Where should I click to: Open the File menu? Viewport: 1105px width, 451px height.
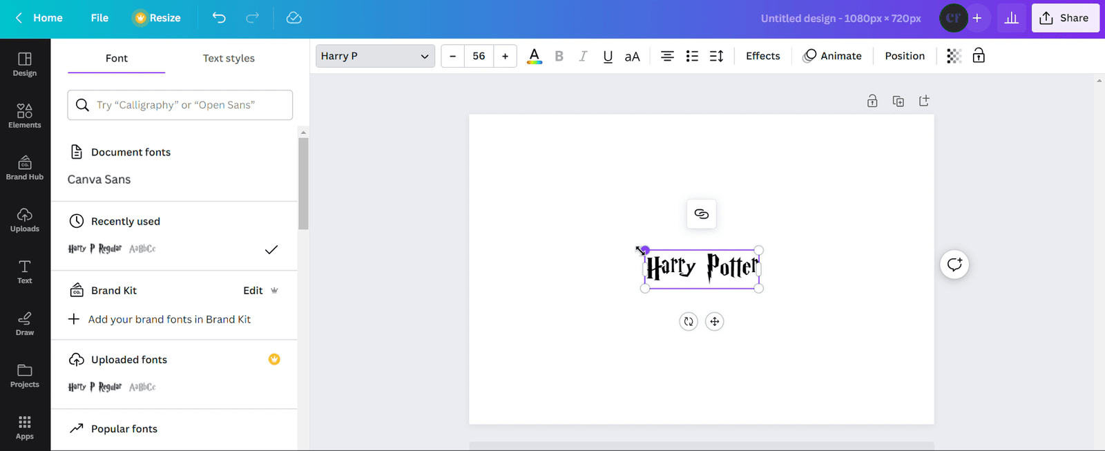pos(99,18)
